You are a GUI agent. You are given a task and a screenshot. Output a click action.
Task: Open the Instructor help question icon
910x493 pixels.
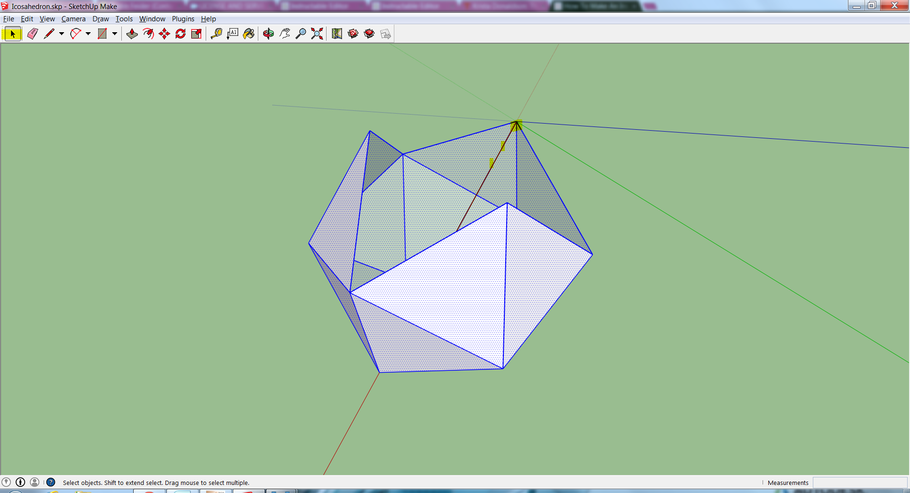click(51, 482)
